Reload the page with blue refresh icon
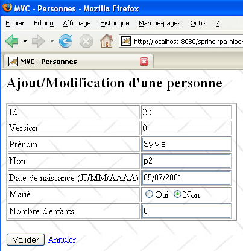 pyautogui.click(x=66, y=41)
